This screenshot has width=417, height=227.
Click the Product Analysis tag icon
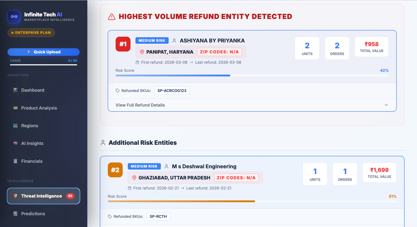(15, 108)
